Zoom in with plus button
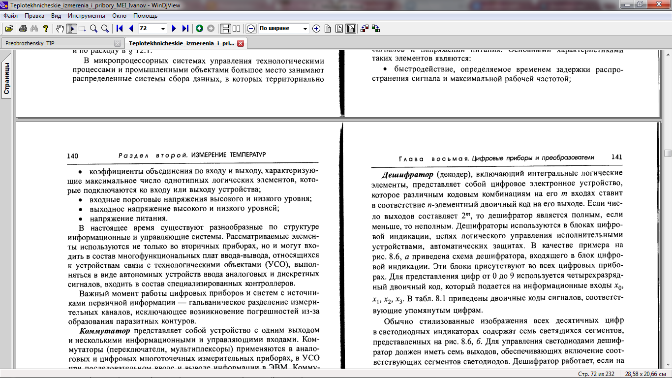The height and width of the screenshot is (378, 672). coord(316,29)
